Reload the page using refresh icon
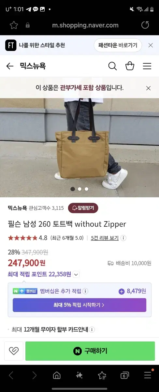Screen dimensions: 159x392 (145, 25)
